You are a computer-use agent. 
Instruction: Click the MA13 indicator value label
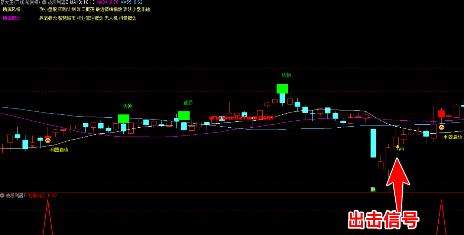pyautogui.click(x=82, y=2)
